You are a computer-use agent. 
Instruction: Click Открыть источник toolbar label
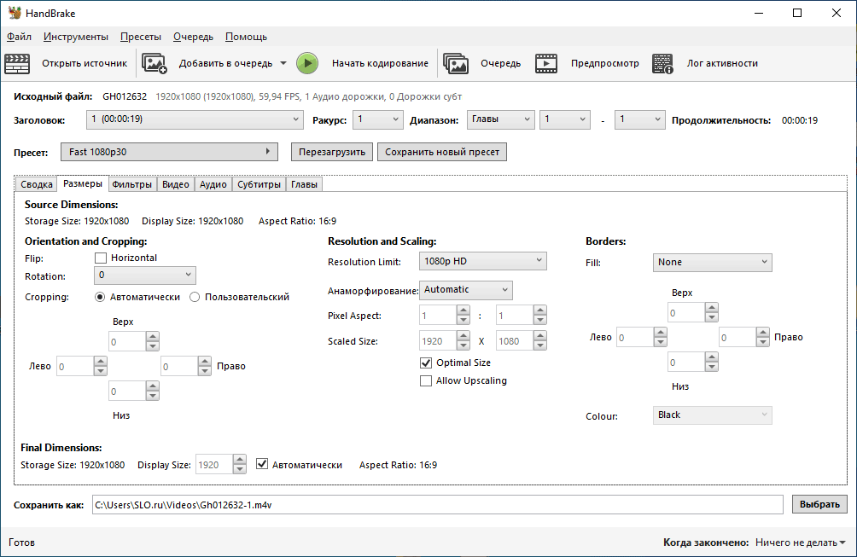click(x=85, y=63)
